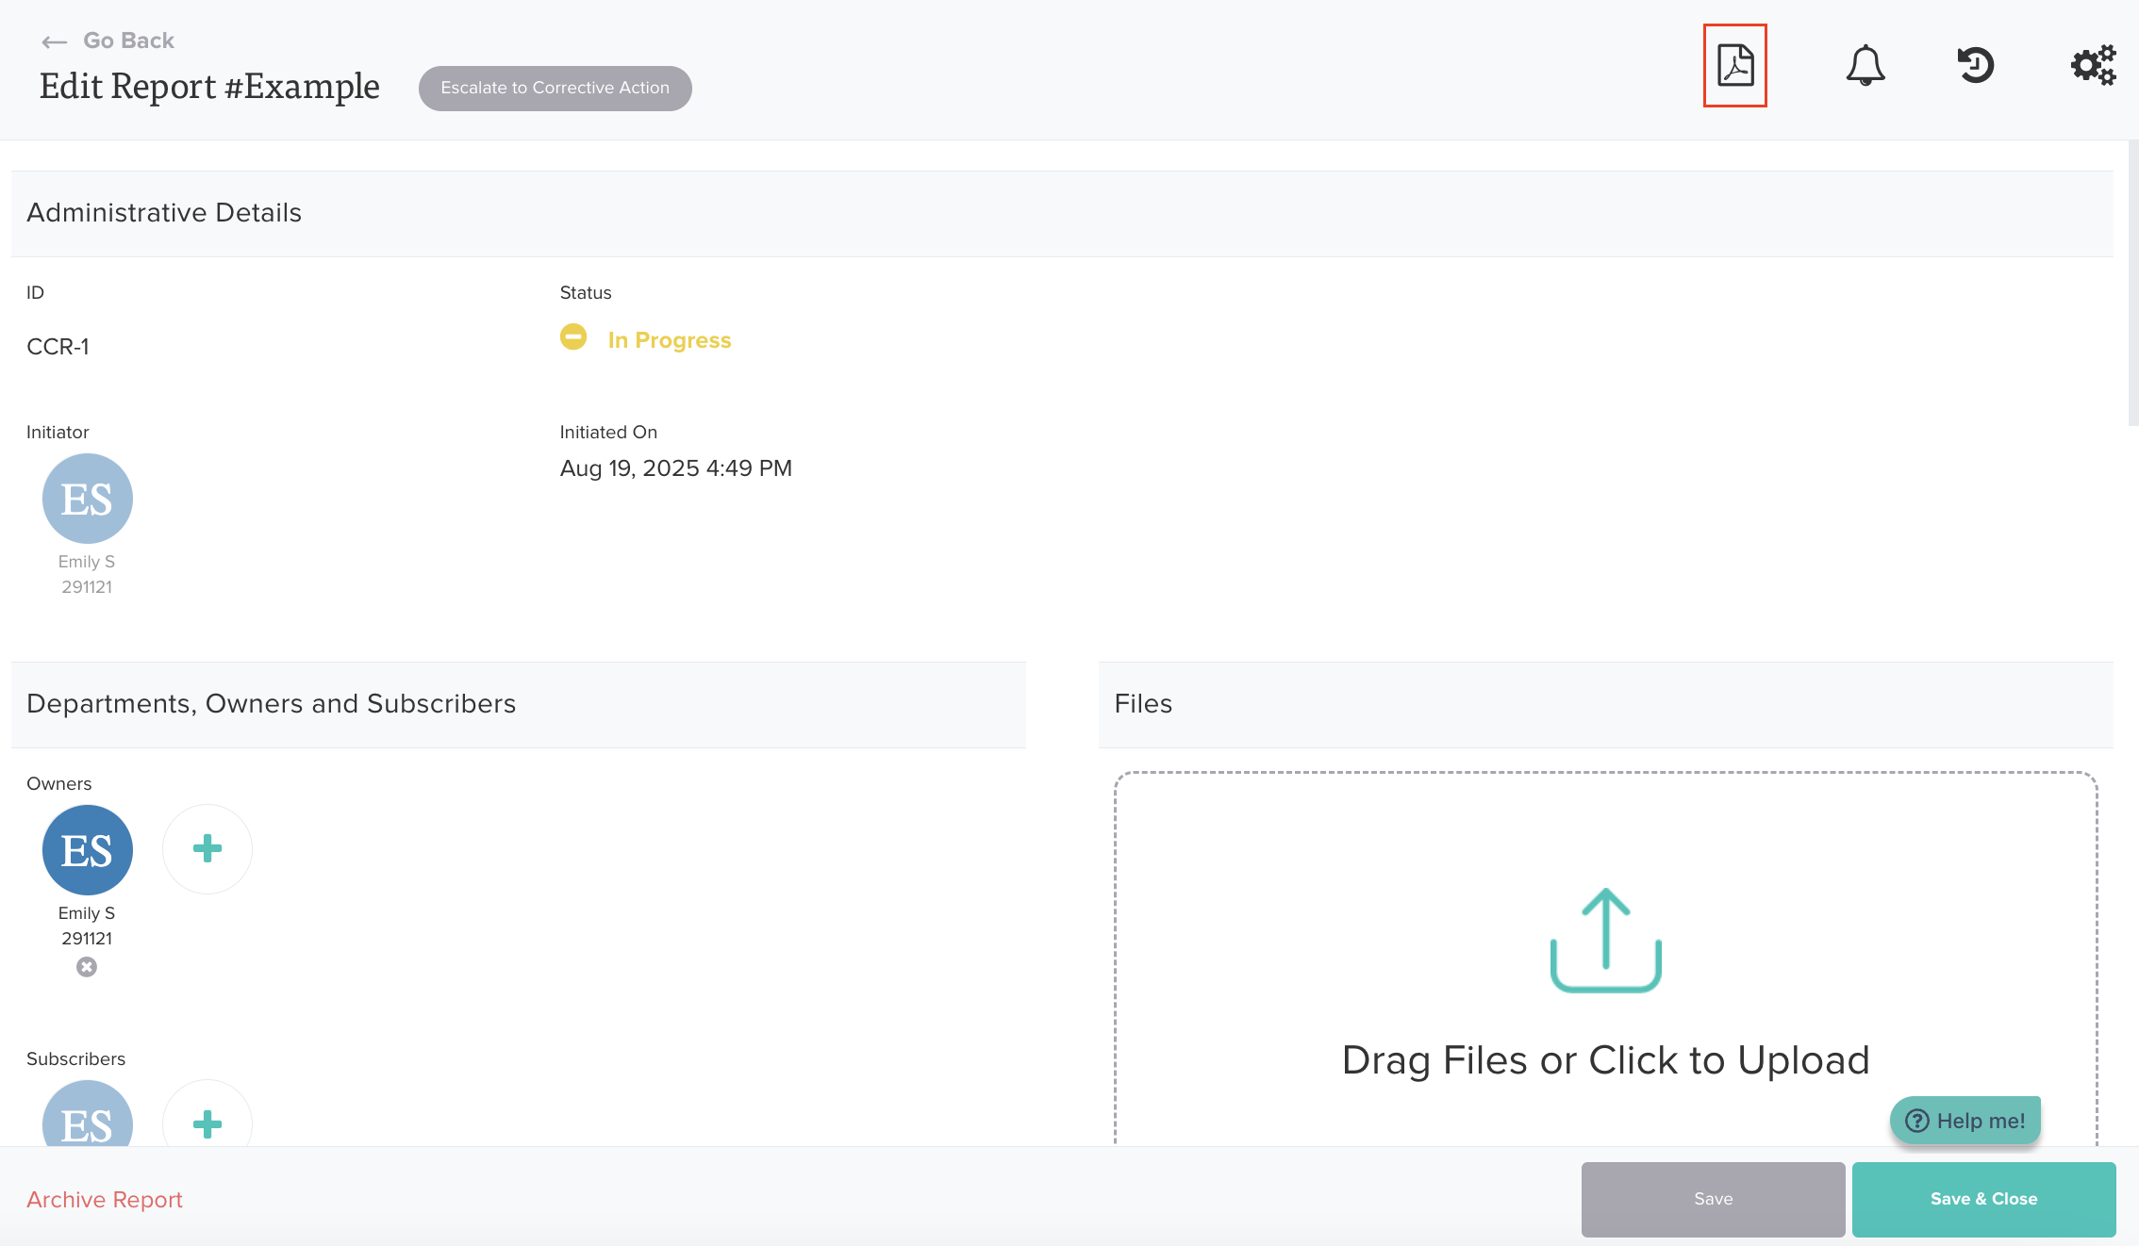
Task: Click the vertical page scrollbar
Action: (2132, 283)
